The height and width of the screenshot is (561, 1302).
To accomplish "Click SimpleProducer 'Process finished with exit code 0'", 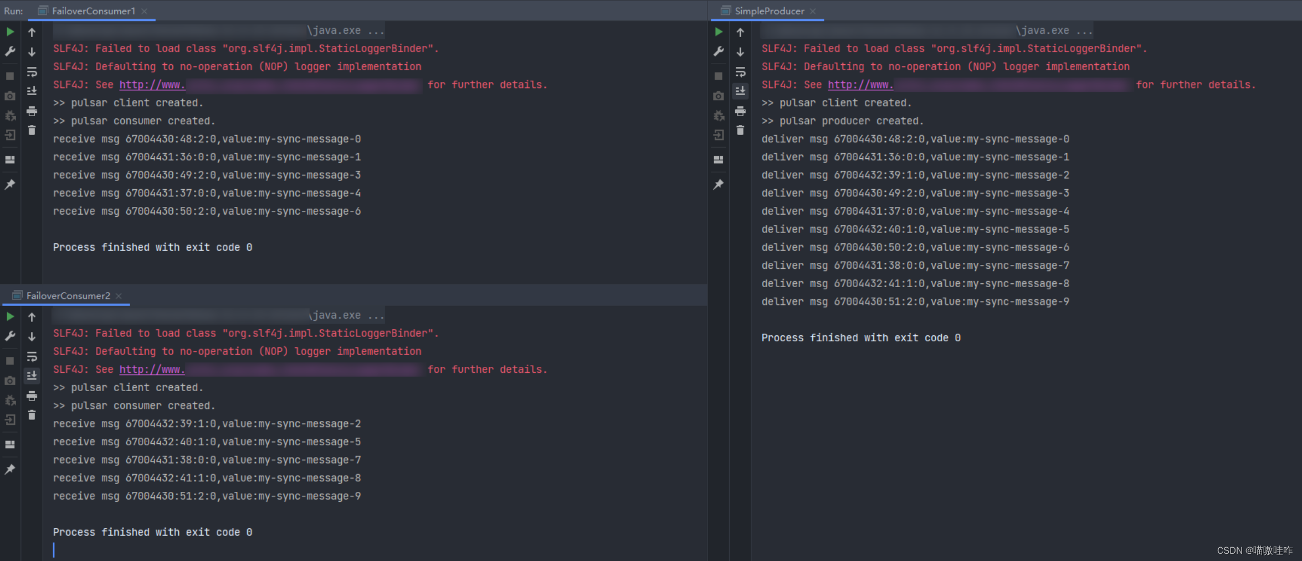I will pyautogui.click(x=861, y=337).
